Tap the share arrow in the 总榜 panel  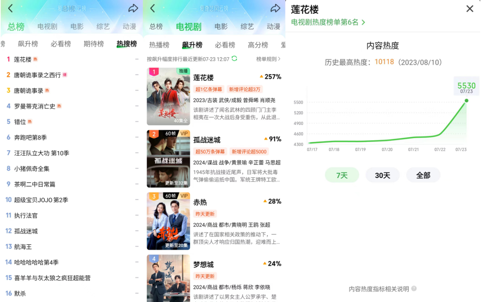pyautogui.click(x=133, y=8)
